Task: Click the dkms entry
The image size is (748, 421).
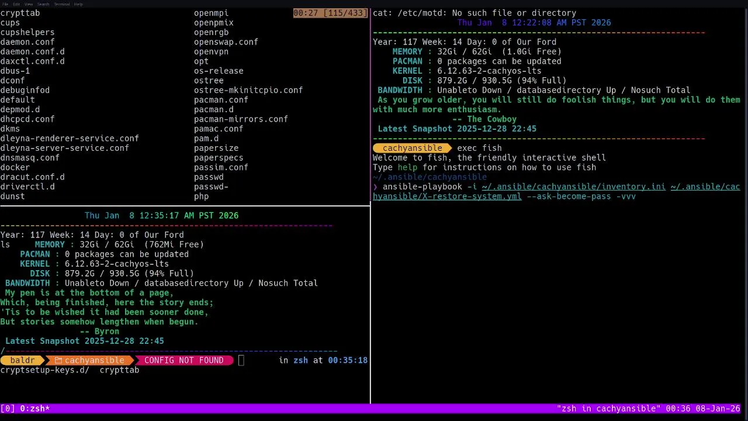Action: 10,129
